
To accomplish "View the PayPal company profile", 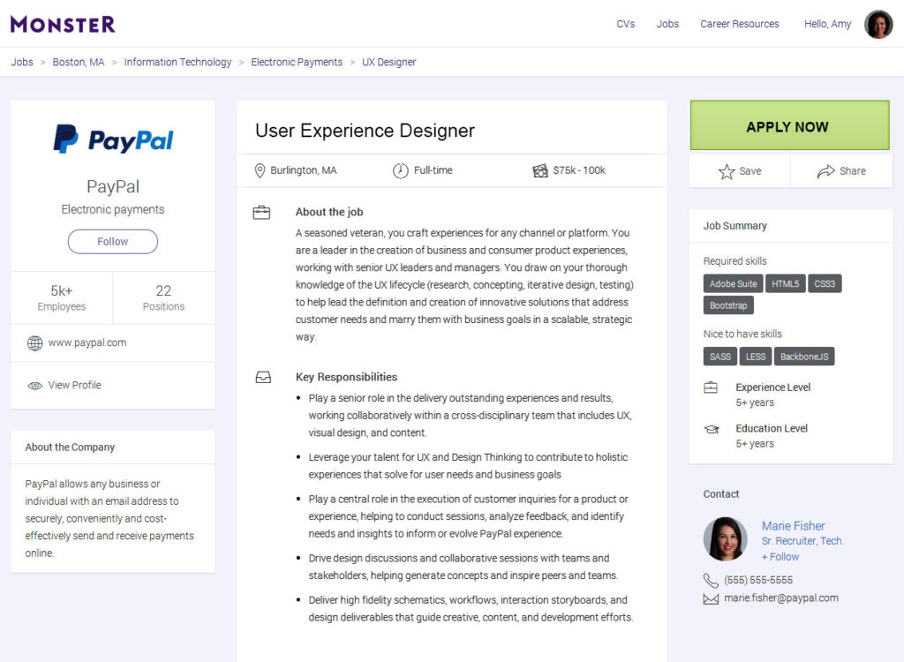I will [74, 385].
